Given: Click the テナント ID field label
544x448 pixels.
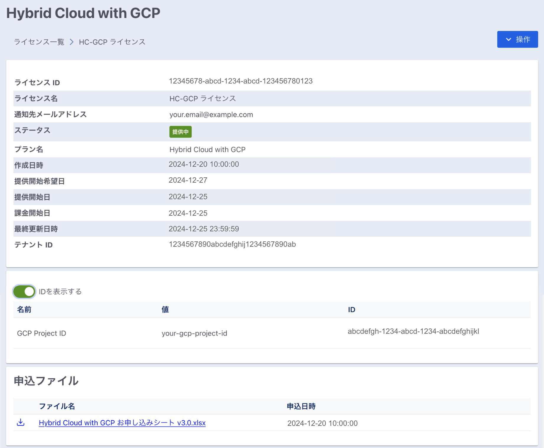Looking at the screenshot, I should 33,245.
